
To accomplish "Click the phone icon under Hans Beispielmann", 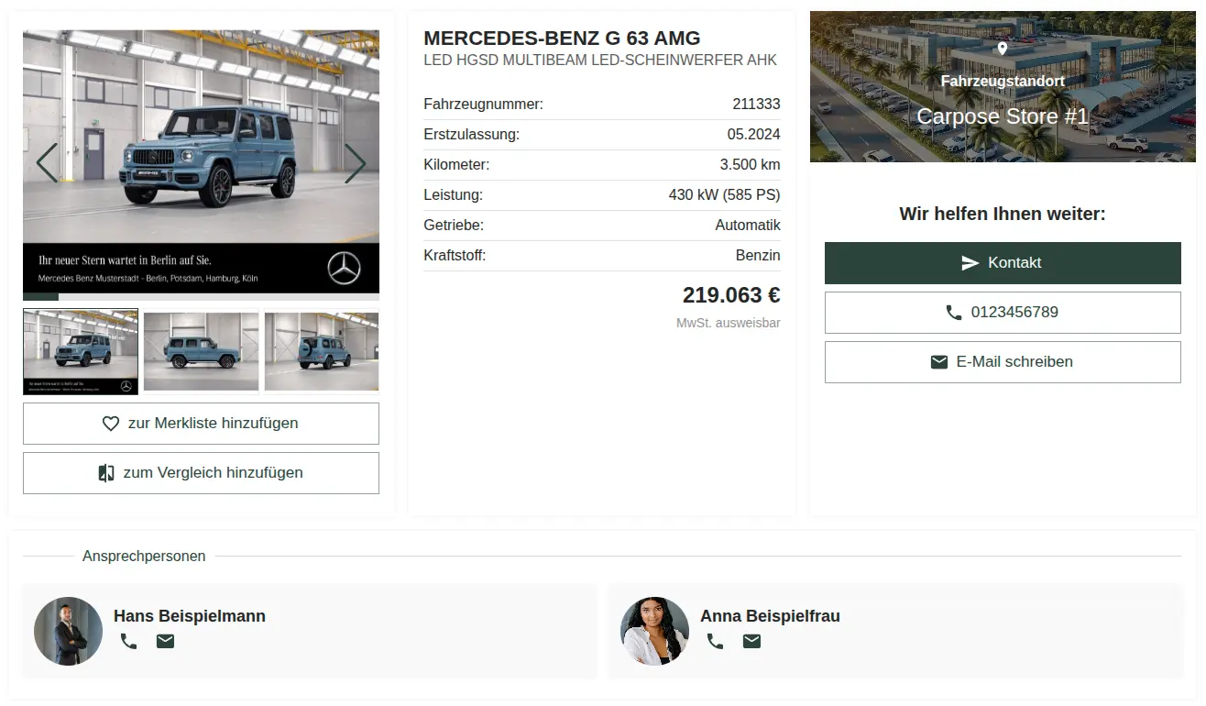I will pos(128,641).
